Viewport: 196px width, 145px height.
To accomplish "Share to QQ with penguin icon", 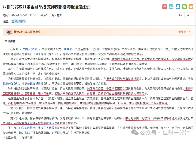I will click(x=178, y=7).
